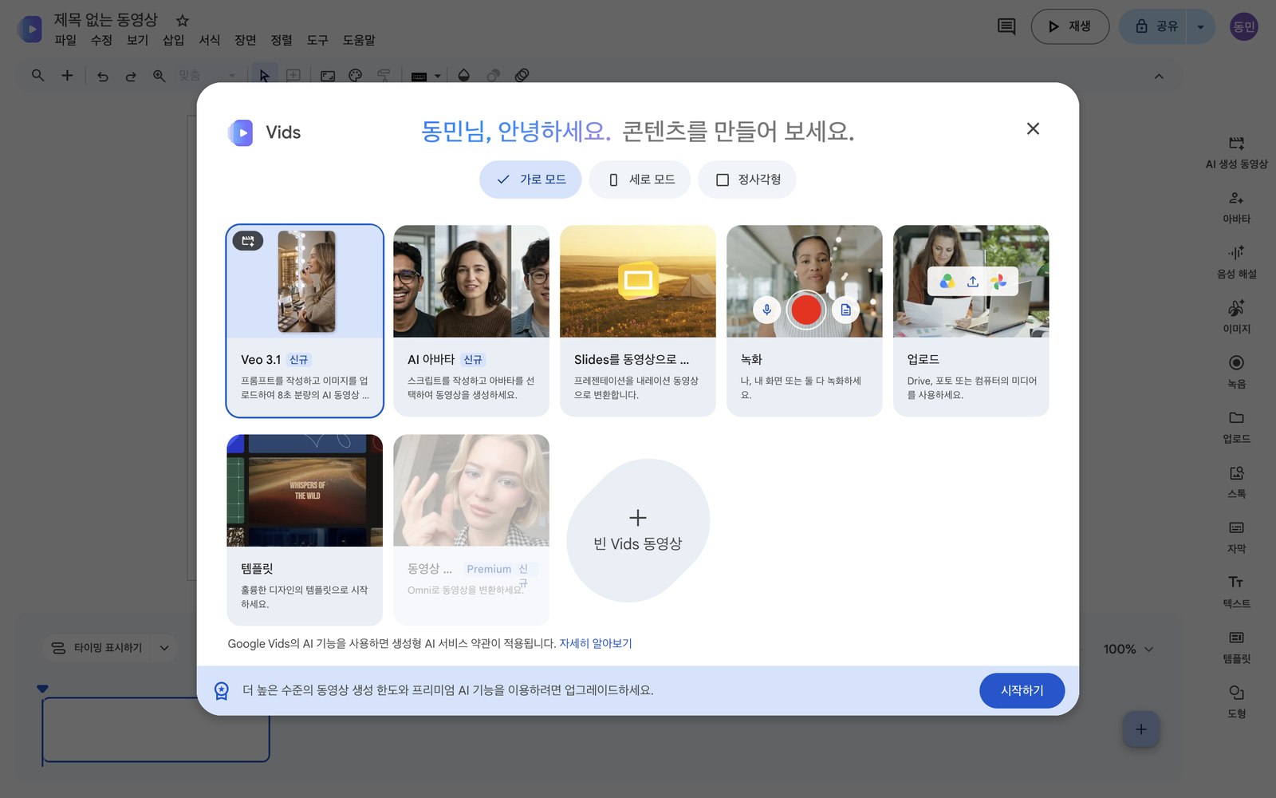Open AI 생성 동영상 in side panel

click(1236, 152)
